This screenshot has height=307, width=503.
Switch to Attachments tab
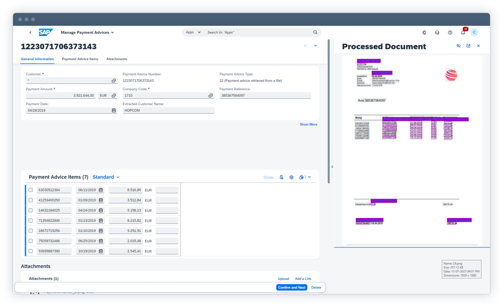point(116,59)
